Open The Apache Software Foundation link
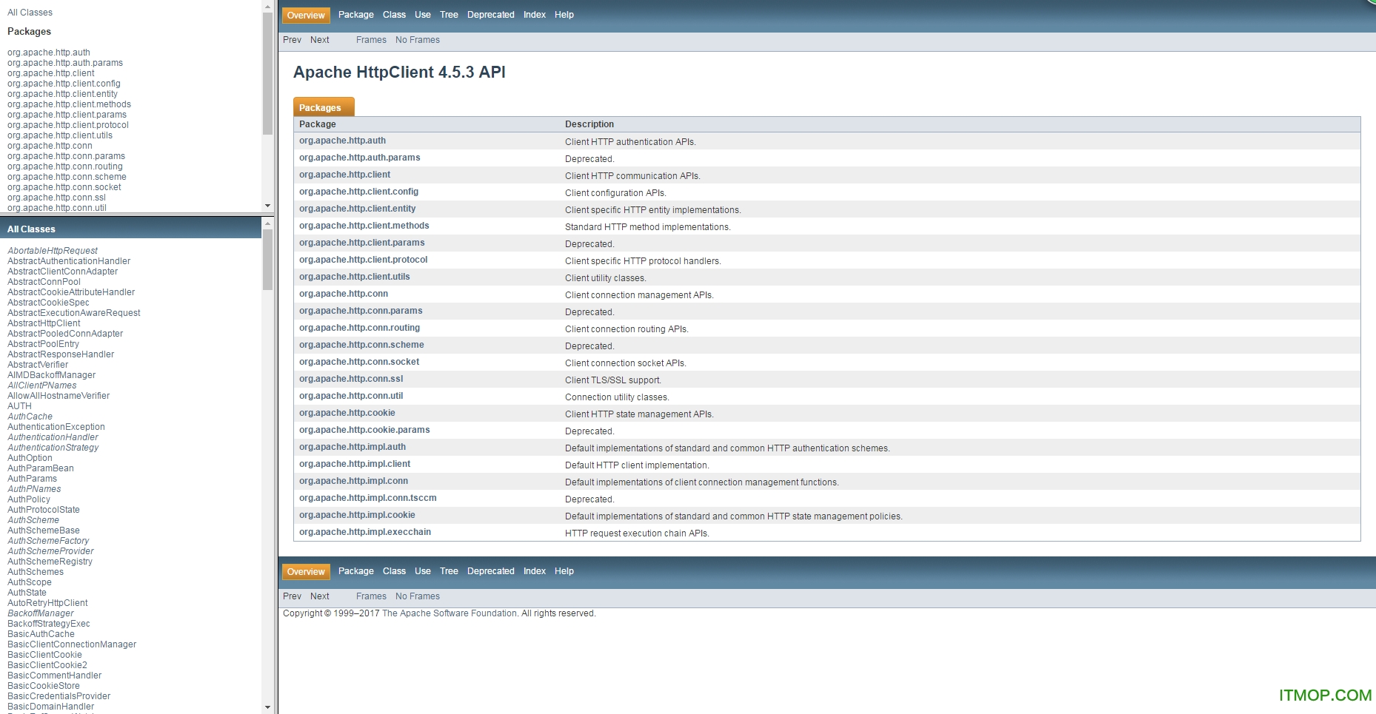1376x714 pixels. [x=450, y=613]
